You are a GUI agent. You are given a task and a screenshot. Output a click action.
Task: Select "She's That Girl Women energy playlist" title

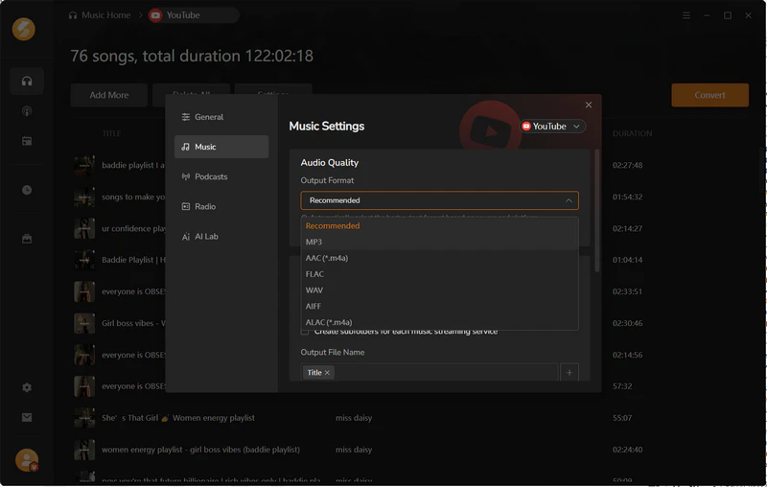(178, 418)
